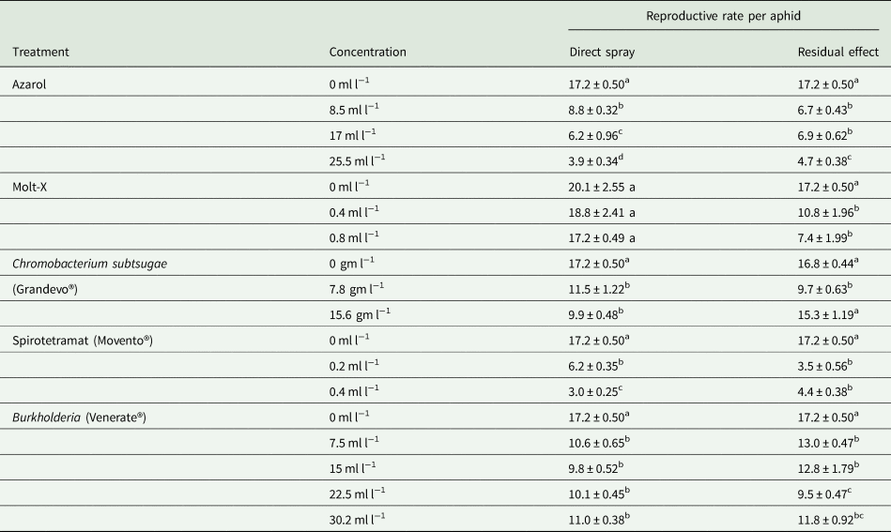
Task: Click the Reproductive rate per aphid heading
Action: [x=723, y=16]
